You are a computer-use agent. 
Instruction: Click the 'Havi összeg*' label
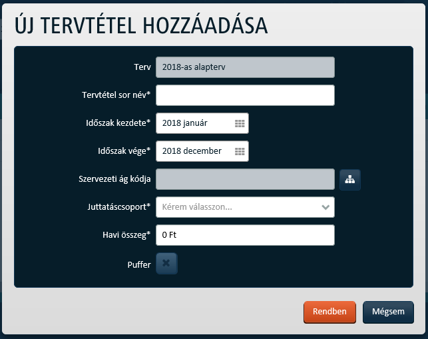click(126, 235)
